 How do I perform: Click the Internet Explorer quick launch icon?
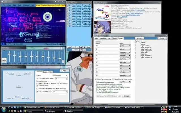[x=9, y=107]
